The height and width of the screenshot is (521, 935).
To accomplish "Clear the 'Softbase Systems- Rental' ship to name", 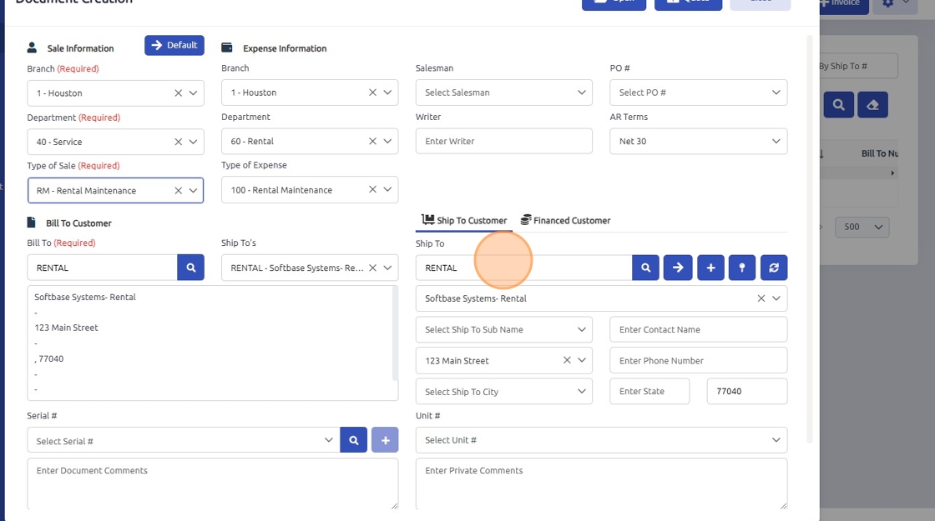I will pos(761,298).
